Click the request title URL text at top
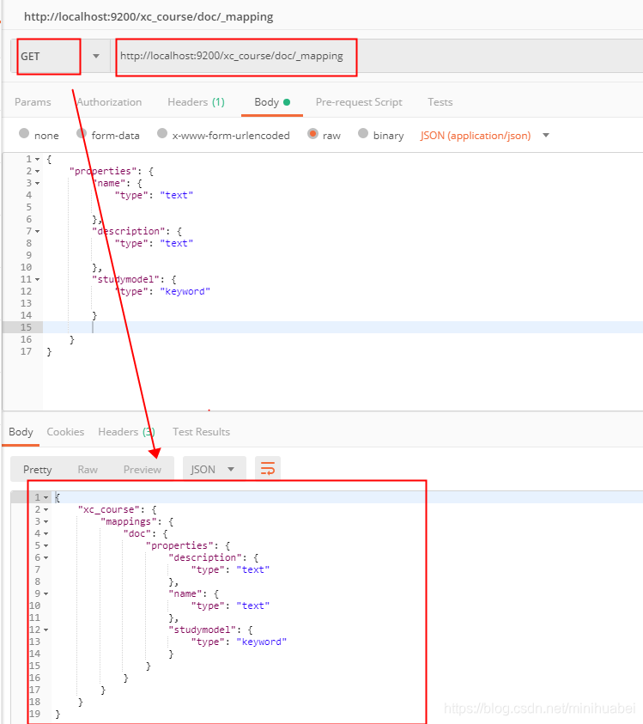643x724 pixels. 149,16
